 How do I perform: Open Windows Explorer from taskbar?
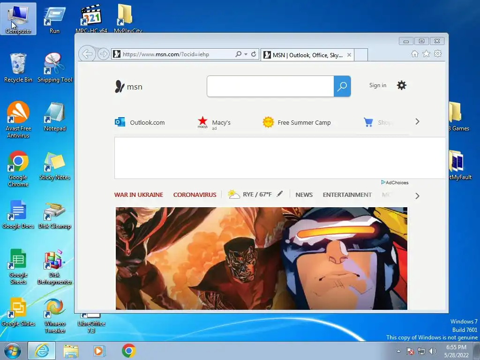tap(71, 351)
